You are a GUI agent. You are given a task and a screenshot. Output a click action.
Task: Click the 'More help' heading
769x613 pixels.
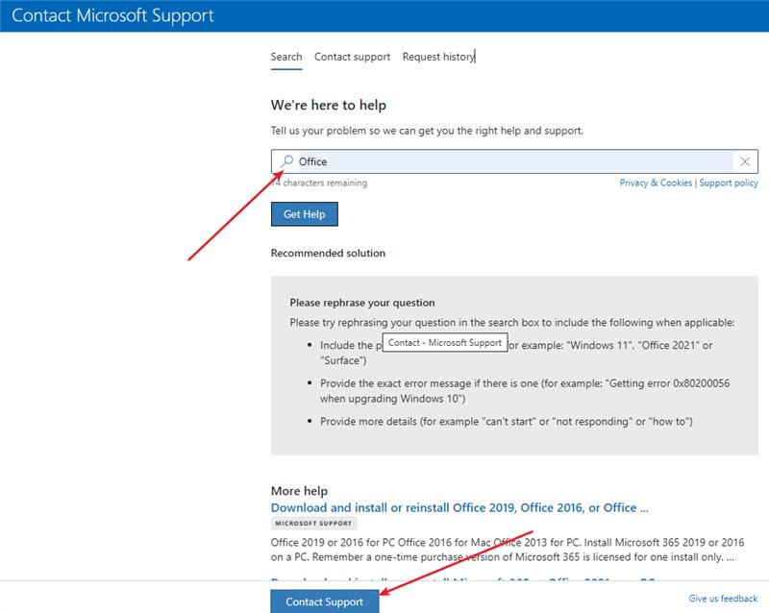299,491
